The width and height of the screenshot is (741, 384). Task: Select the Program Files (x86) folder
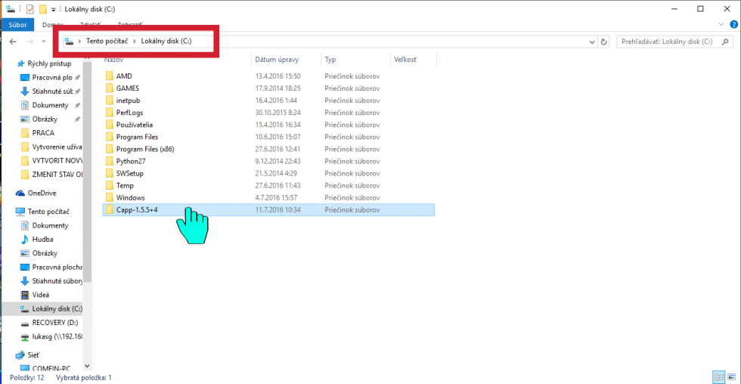[145, 149]
